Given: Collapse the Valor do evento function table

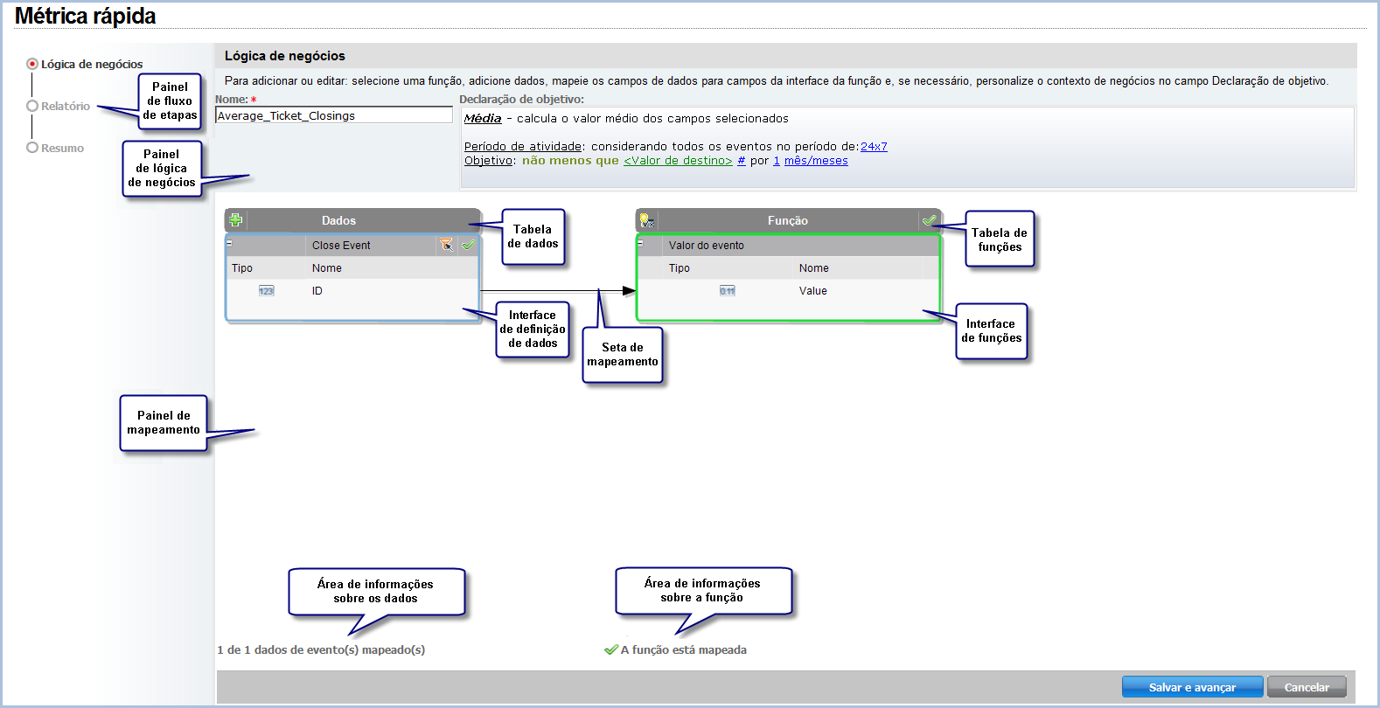Looking at the screenshot, I should (x=640, y=244).
